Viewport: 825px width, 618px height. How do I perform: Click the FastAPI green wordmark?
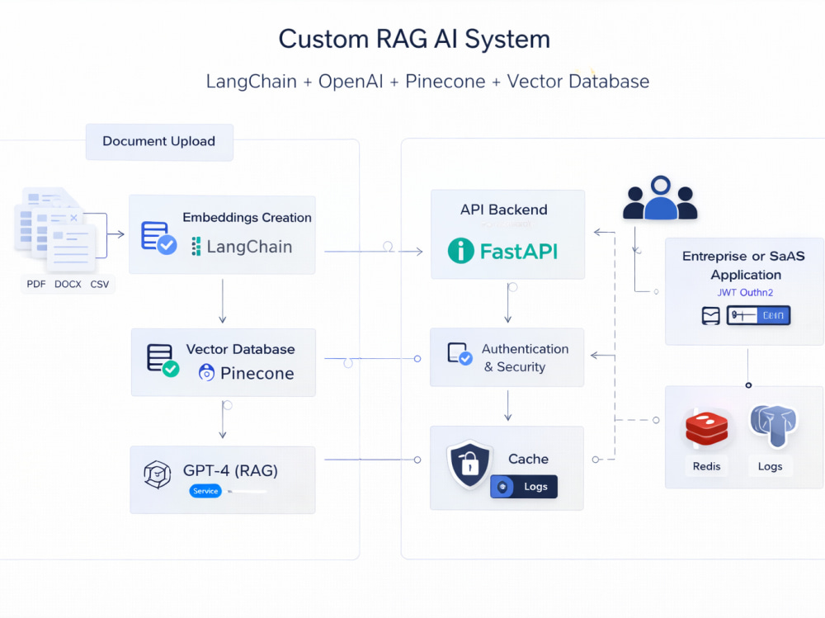click(519, 252)
